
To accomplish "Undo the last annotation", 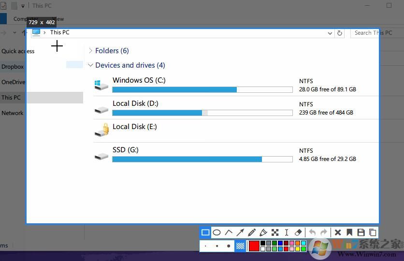I will 312,232.
